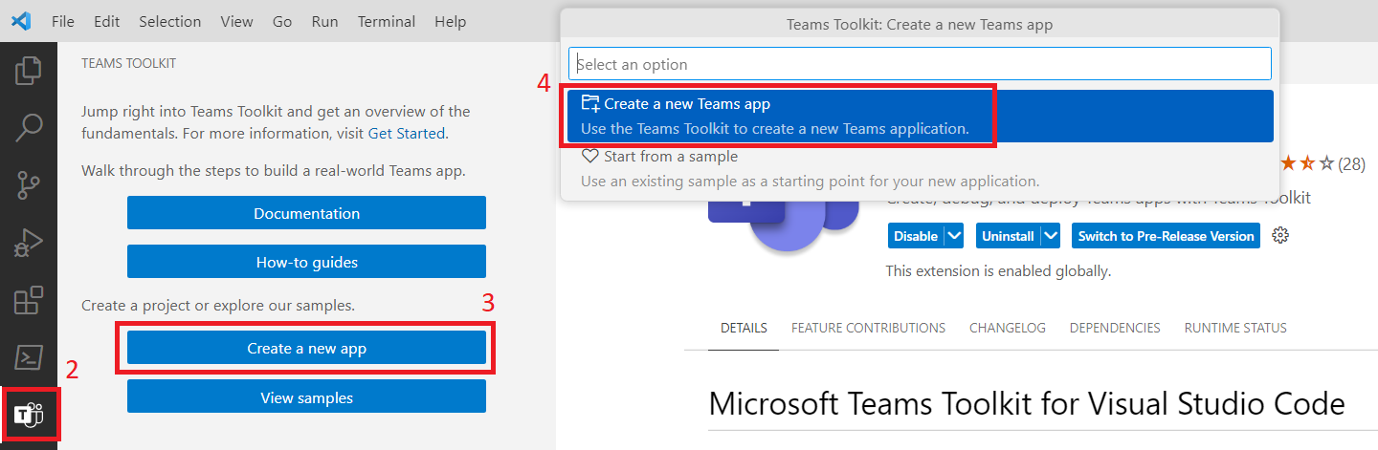The width and height of the screenshot is (1378, 450).
Task: Open the terminal panel icon in sidebar
Action: tap(29, 358)
